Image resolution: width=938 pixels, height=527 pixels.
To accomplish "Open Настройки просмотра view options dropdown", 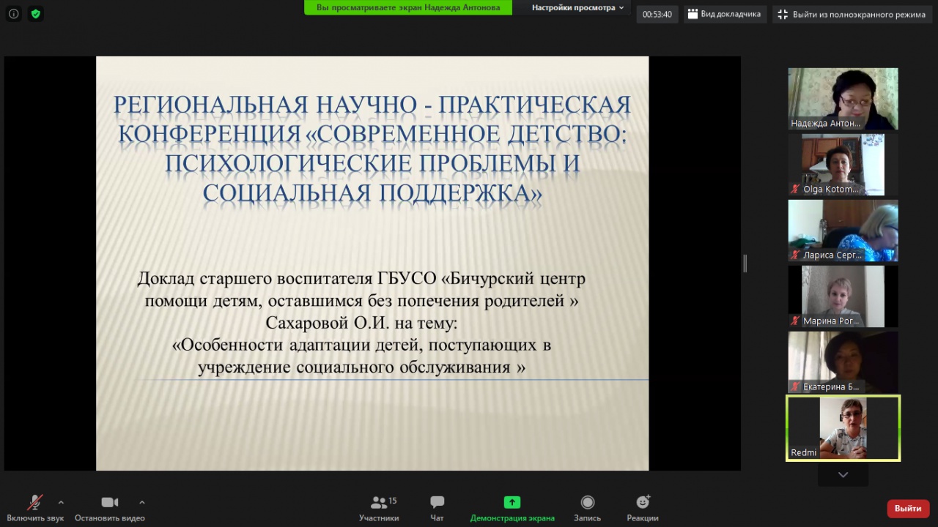I will coord(577,7).
